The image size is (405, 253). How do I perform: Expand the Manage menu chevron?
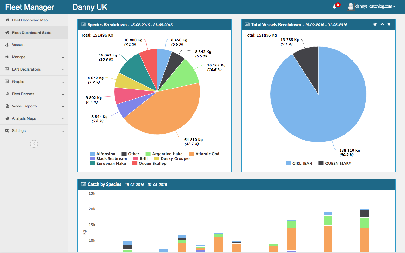pyautogui.click(x=63, y=57)
